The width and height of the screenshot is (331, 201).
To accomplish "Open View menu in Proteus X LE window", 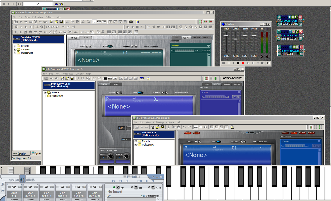I will [x=148, y=122].
